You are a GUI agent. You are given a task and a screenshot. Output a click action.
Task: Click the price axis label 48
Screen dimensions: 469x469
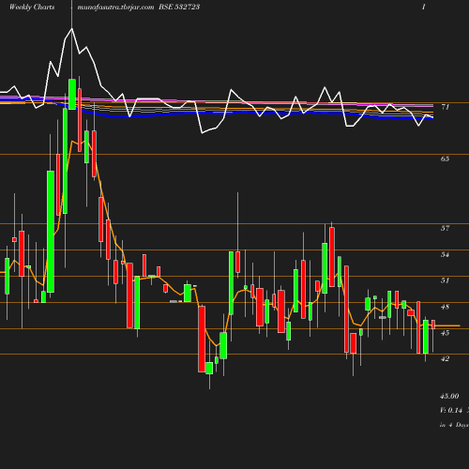[x=445, y=307]
